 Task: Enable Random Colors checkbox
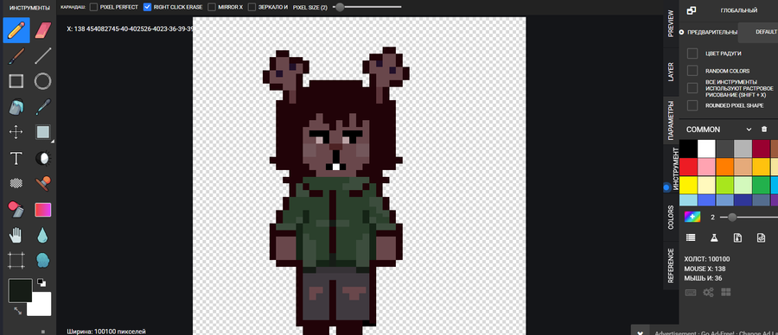692,71
